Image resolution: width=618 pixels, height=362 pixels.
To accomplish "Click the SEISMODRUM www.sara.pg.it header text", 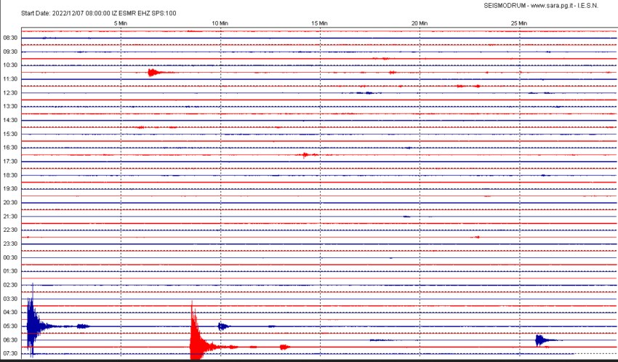I will pos(541,6).
